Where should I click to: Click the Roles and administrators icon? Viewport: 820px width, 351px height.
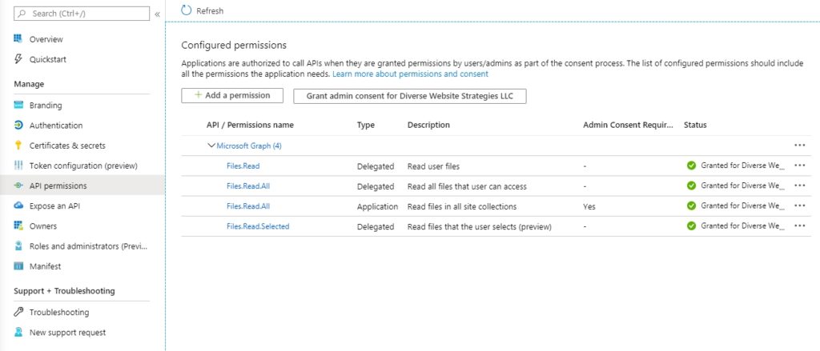coord(18,246)
